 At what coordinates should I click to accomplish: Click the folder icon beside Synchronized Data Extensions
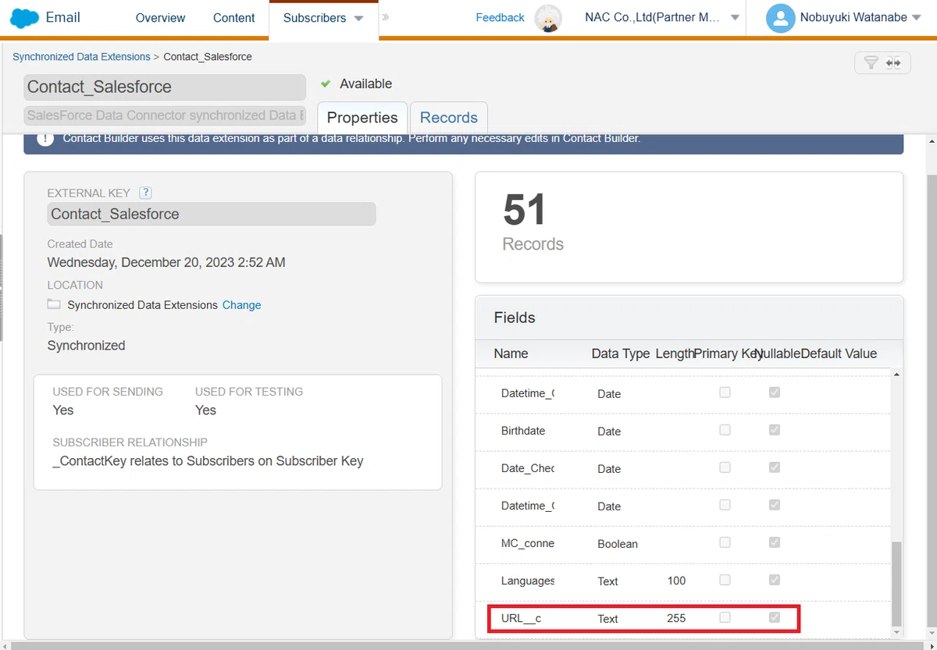(x=54, y=304)
